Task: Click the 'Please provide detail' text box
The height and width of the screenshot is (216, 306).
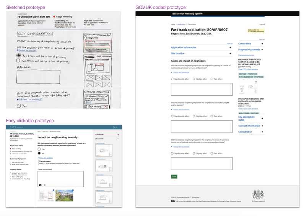Action: [x=60, y=179]
